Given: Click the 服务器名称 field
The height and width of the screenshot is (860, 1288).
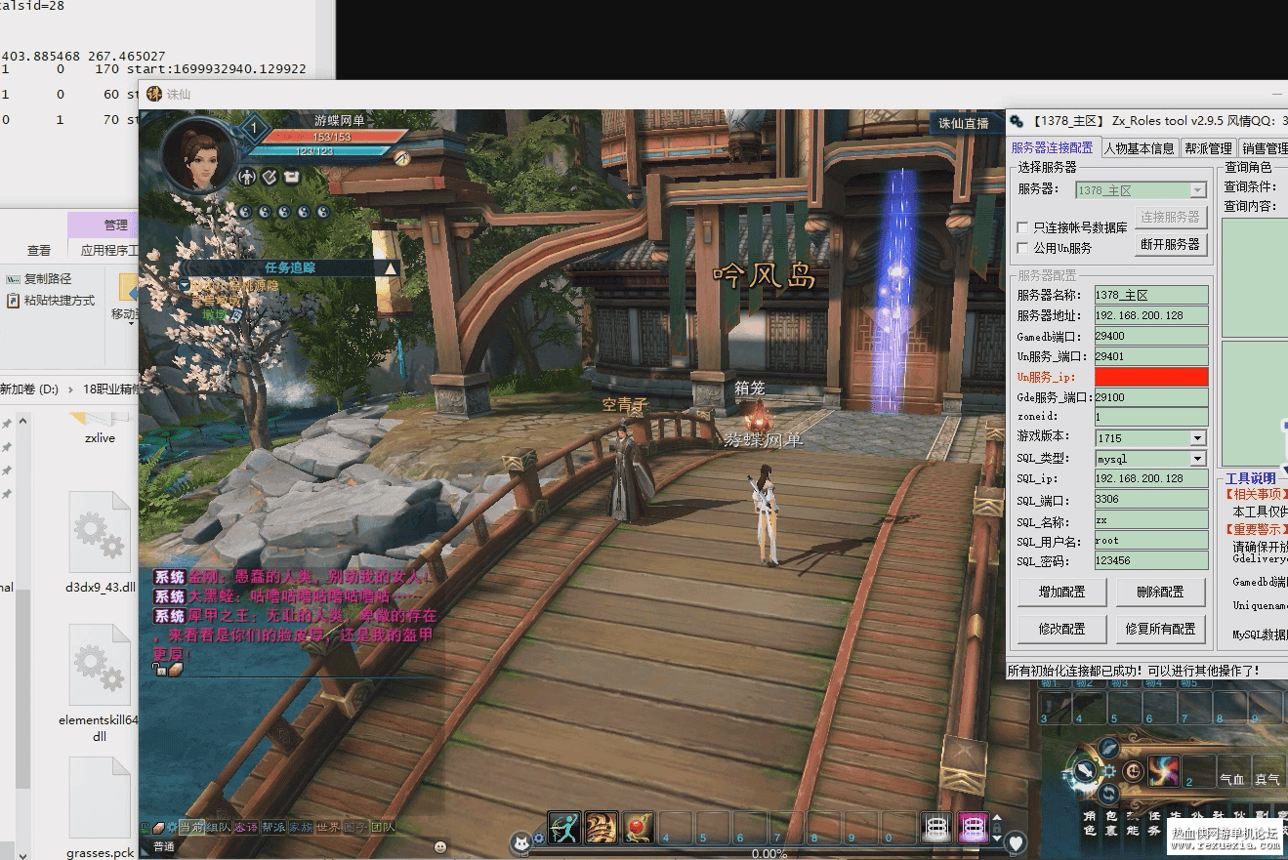Looking at the screenshot, I should (x=1151, y=295).
